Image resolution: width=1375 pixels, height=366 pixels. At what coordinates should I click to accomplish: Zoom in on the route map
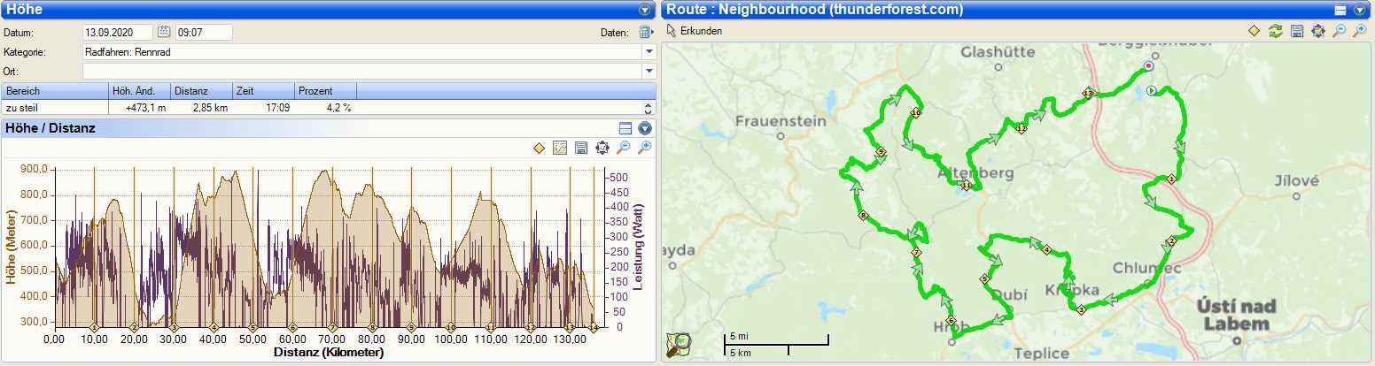[x=1359, y=31]
